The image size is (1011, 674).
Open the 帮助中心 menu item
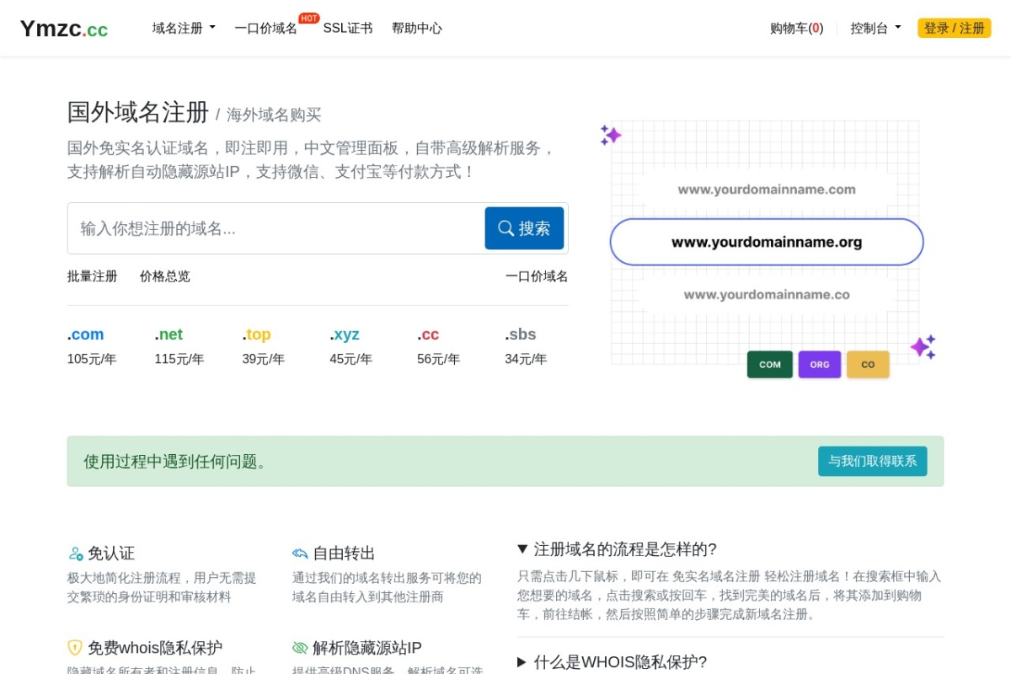click(x=417, y=28)
